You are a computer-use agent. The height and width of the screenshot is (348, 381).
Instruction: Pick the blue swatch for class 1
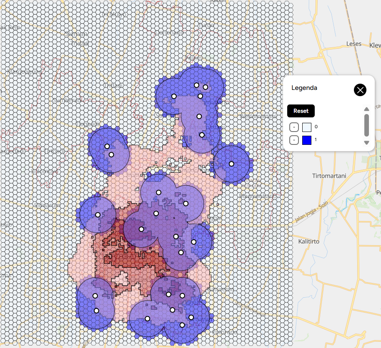307,140
